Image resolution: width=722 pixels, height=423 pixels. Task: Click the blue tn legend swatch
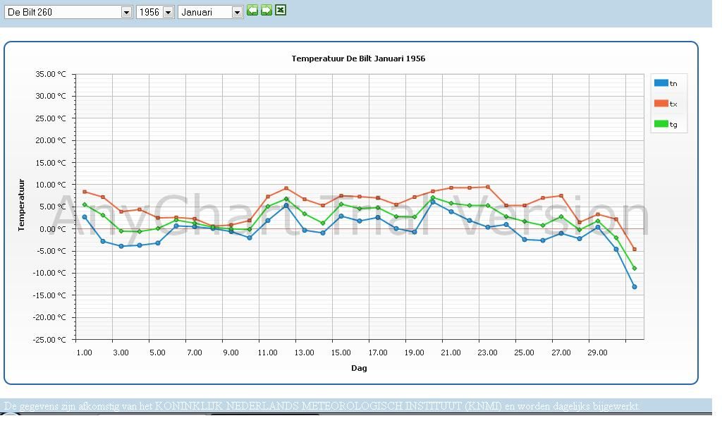point(661,83)
